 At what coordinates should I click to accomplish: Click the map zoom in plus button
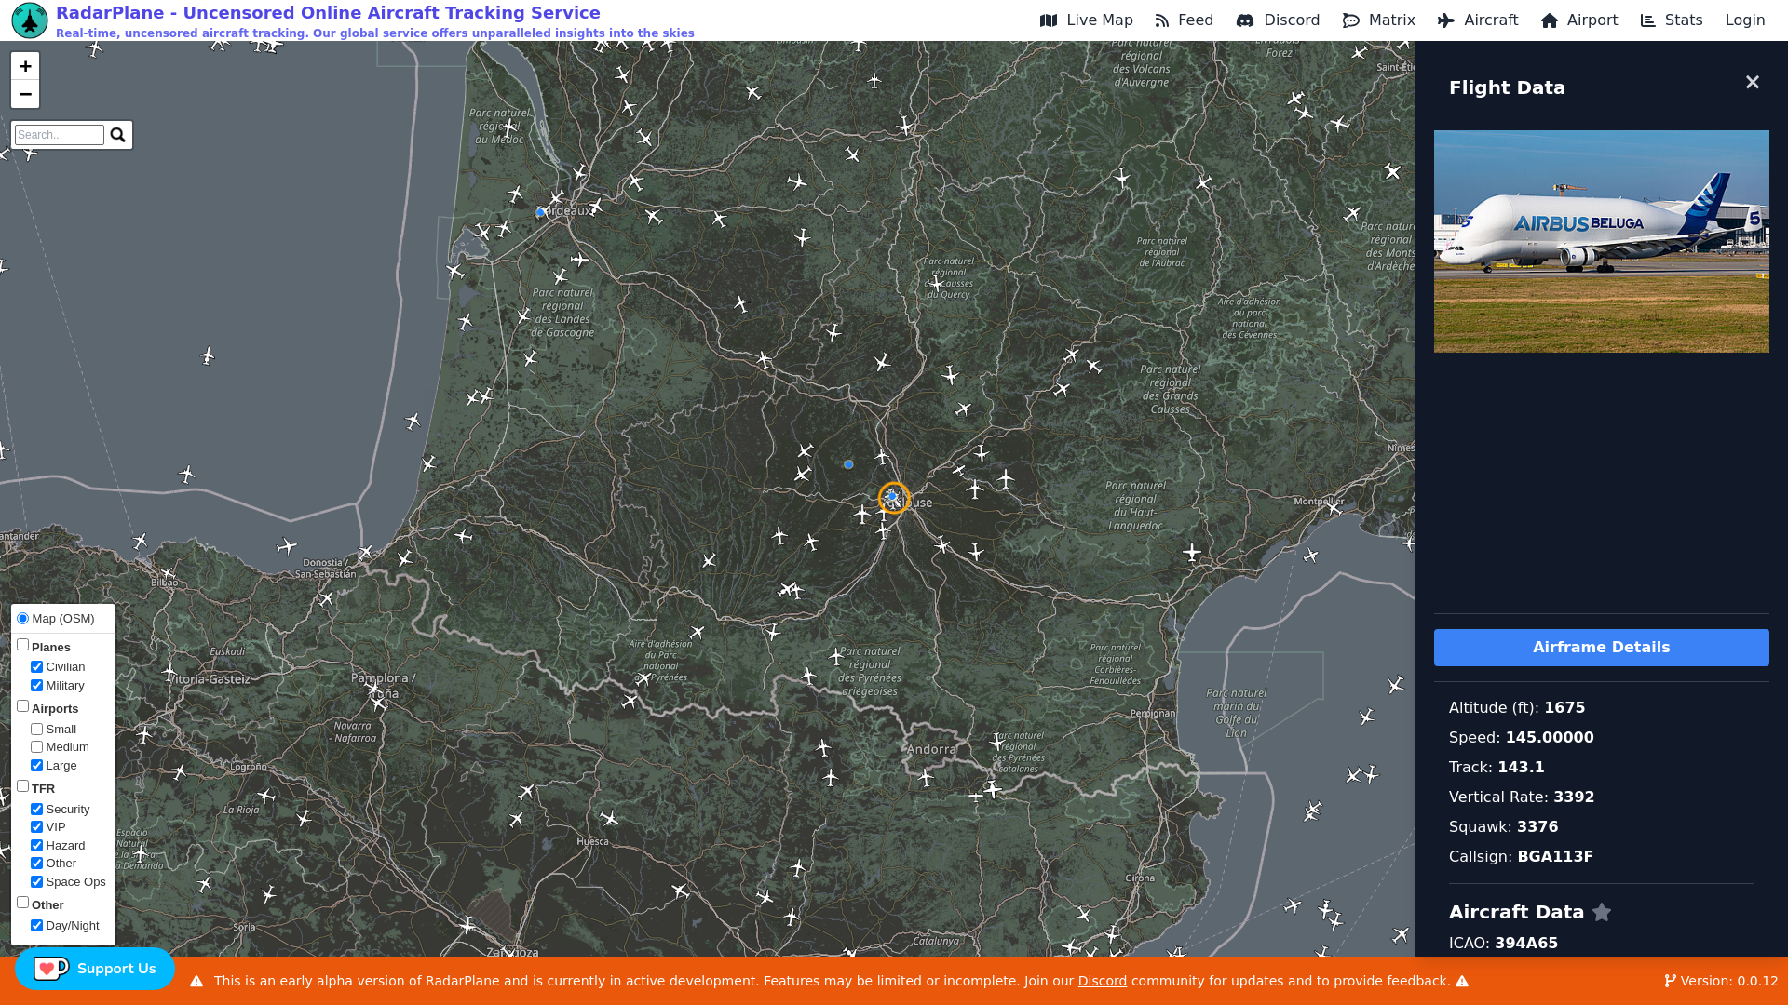click(x=25, y=66)
